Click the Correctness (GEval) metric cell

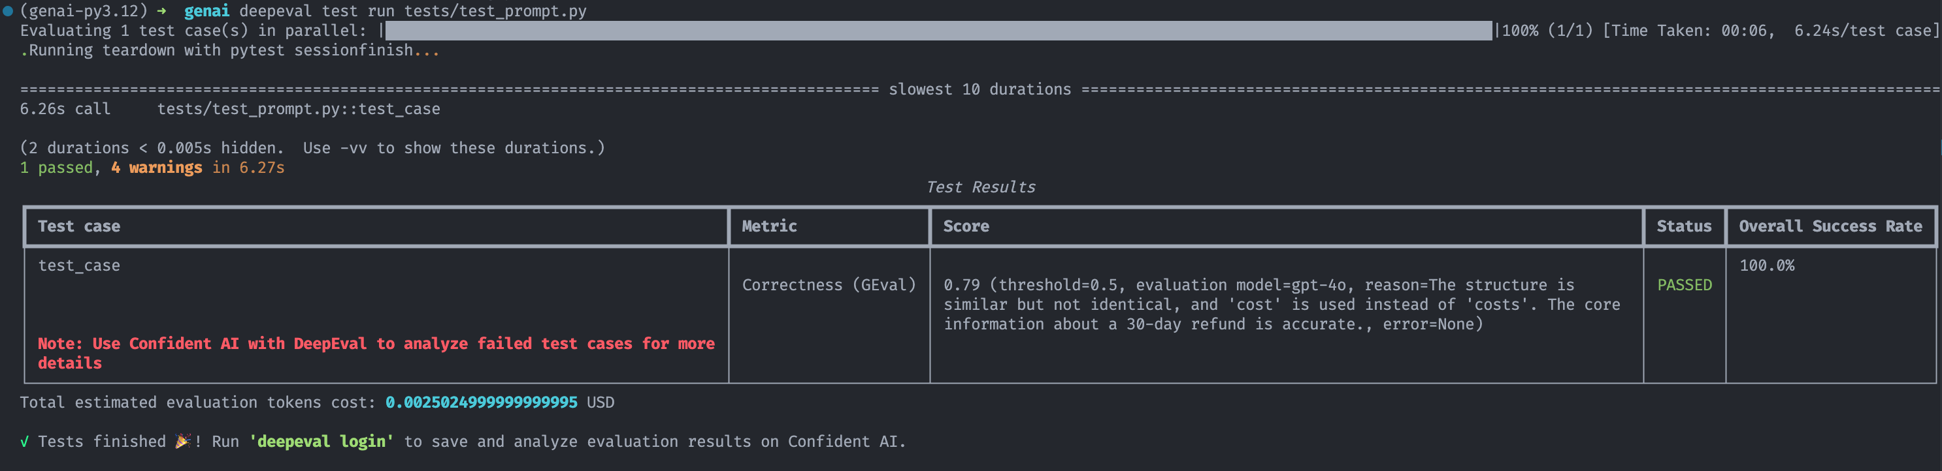point(829,285)
